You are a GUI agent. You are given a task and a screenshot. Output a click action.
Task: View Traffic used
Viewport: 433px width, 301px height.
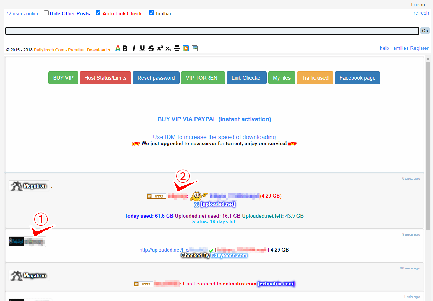(315, 78)
